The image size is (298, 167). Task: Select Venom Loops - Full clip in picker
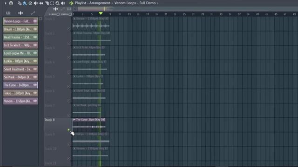[20, 21]
